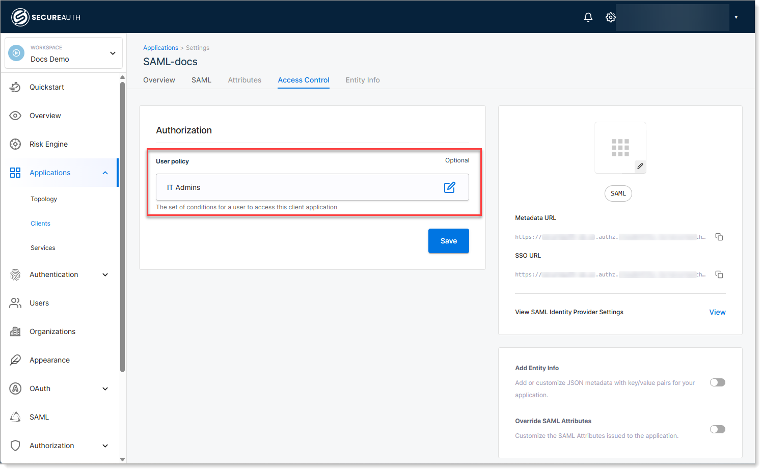Click the SecureAuth logo

click(46, 17)
